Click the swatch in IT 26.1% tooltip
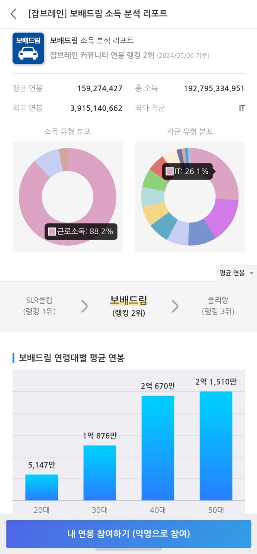 pos(170,172)
